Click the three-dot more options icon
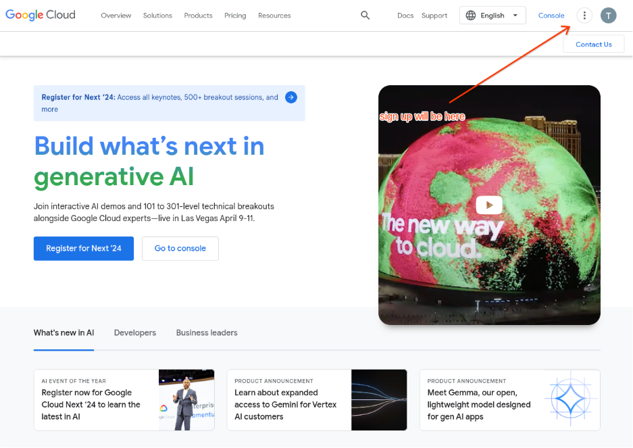This screenshot has height=448, width=633. (x=584, y=16)
